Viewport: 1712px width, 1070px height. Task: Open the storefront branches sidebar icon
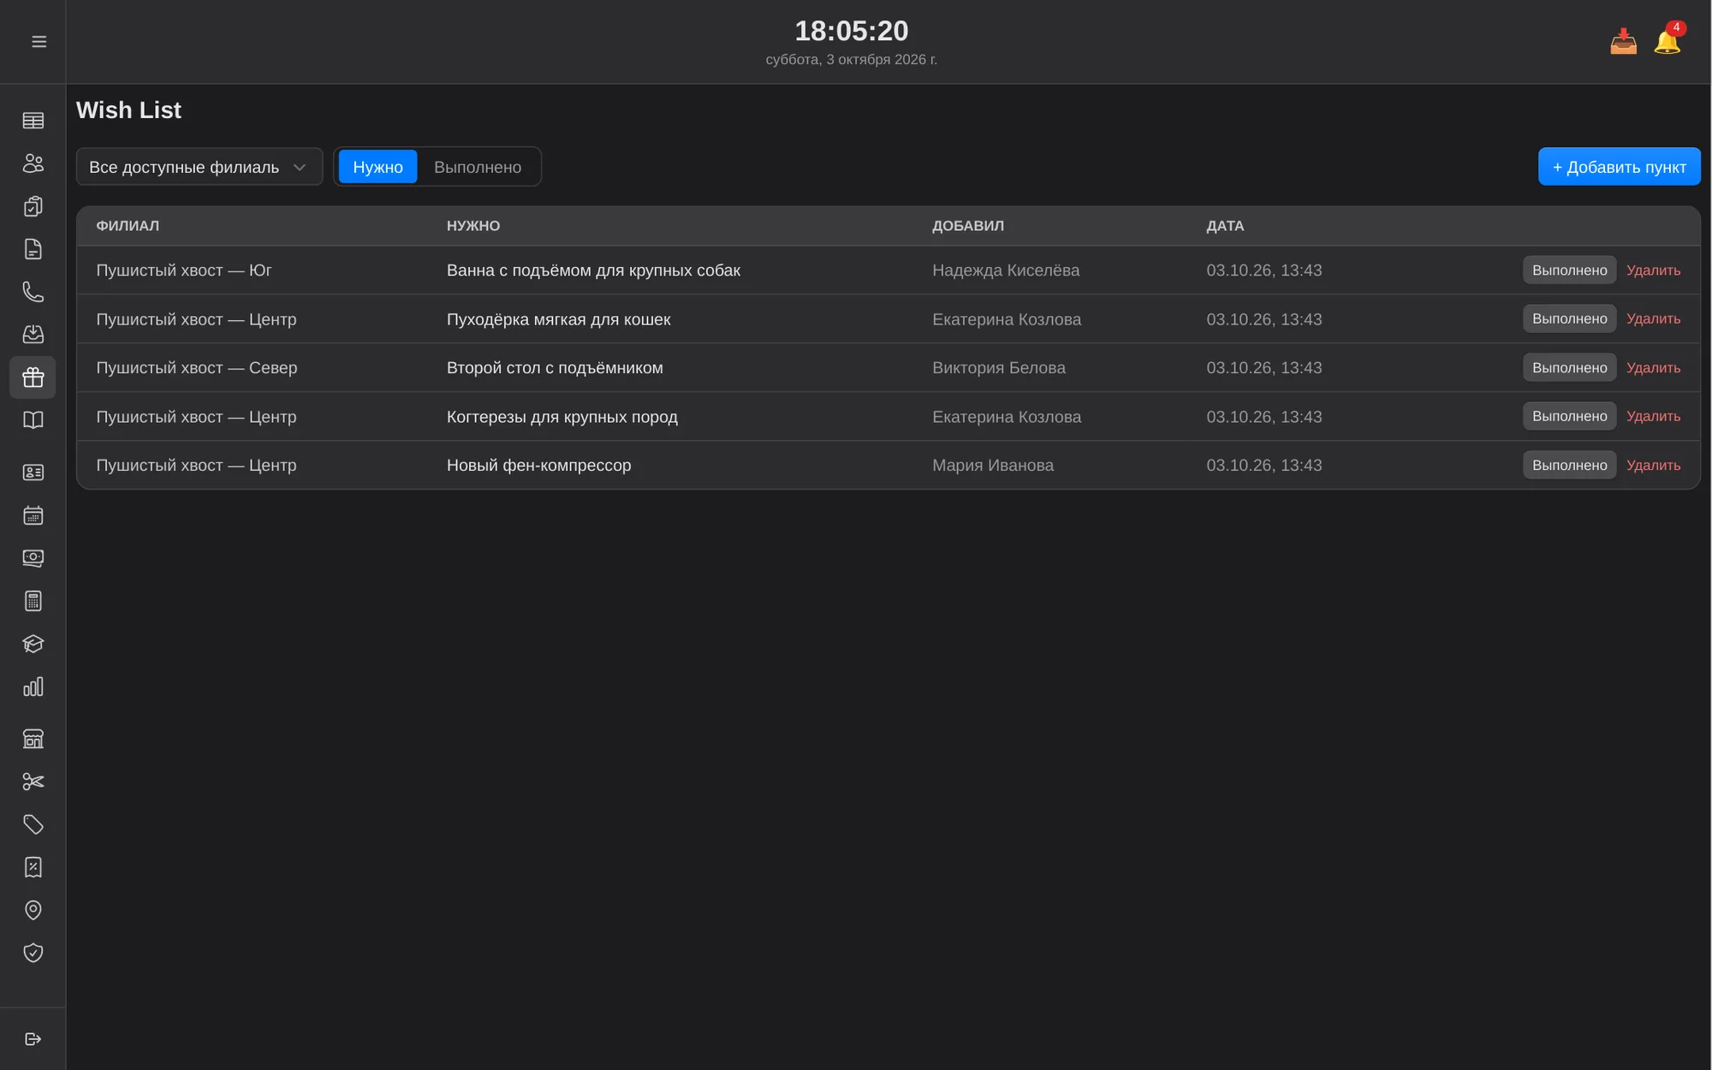tap(33, 739)
